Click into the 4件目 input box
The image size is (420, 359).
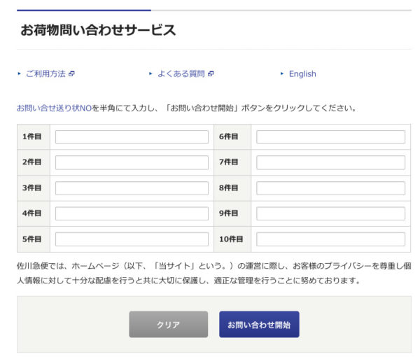coord(132,213)
